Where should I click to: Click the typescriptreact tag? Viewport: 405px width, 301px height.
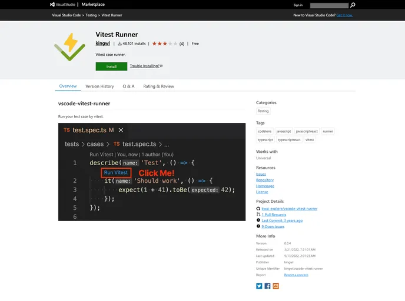tap(289, 140)
